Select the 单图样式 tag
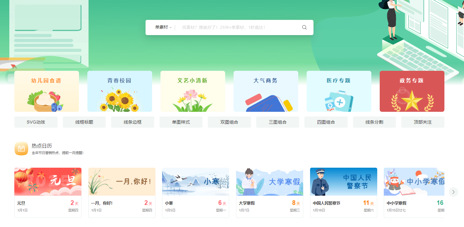The width and height of the screenshot is (464, 227). pyautogui.click(x=181, y=122)
